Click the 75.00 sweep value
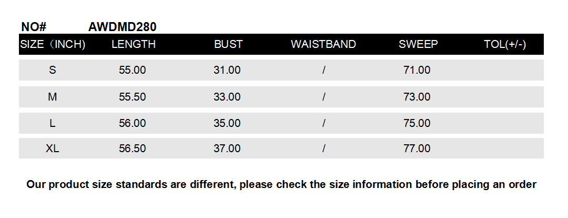Screen dimensions: 568x218 tap(417, 123)
